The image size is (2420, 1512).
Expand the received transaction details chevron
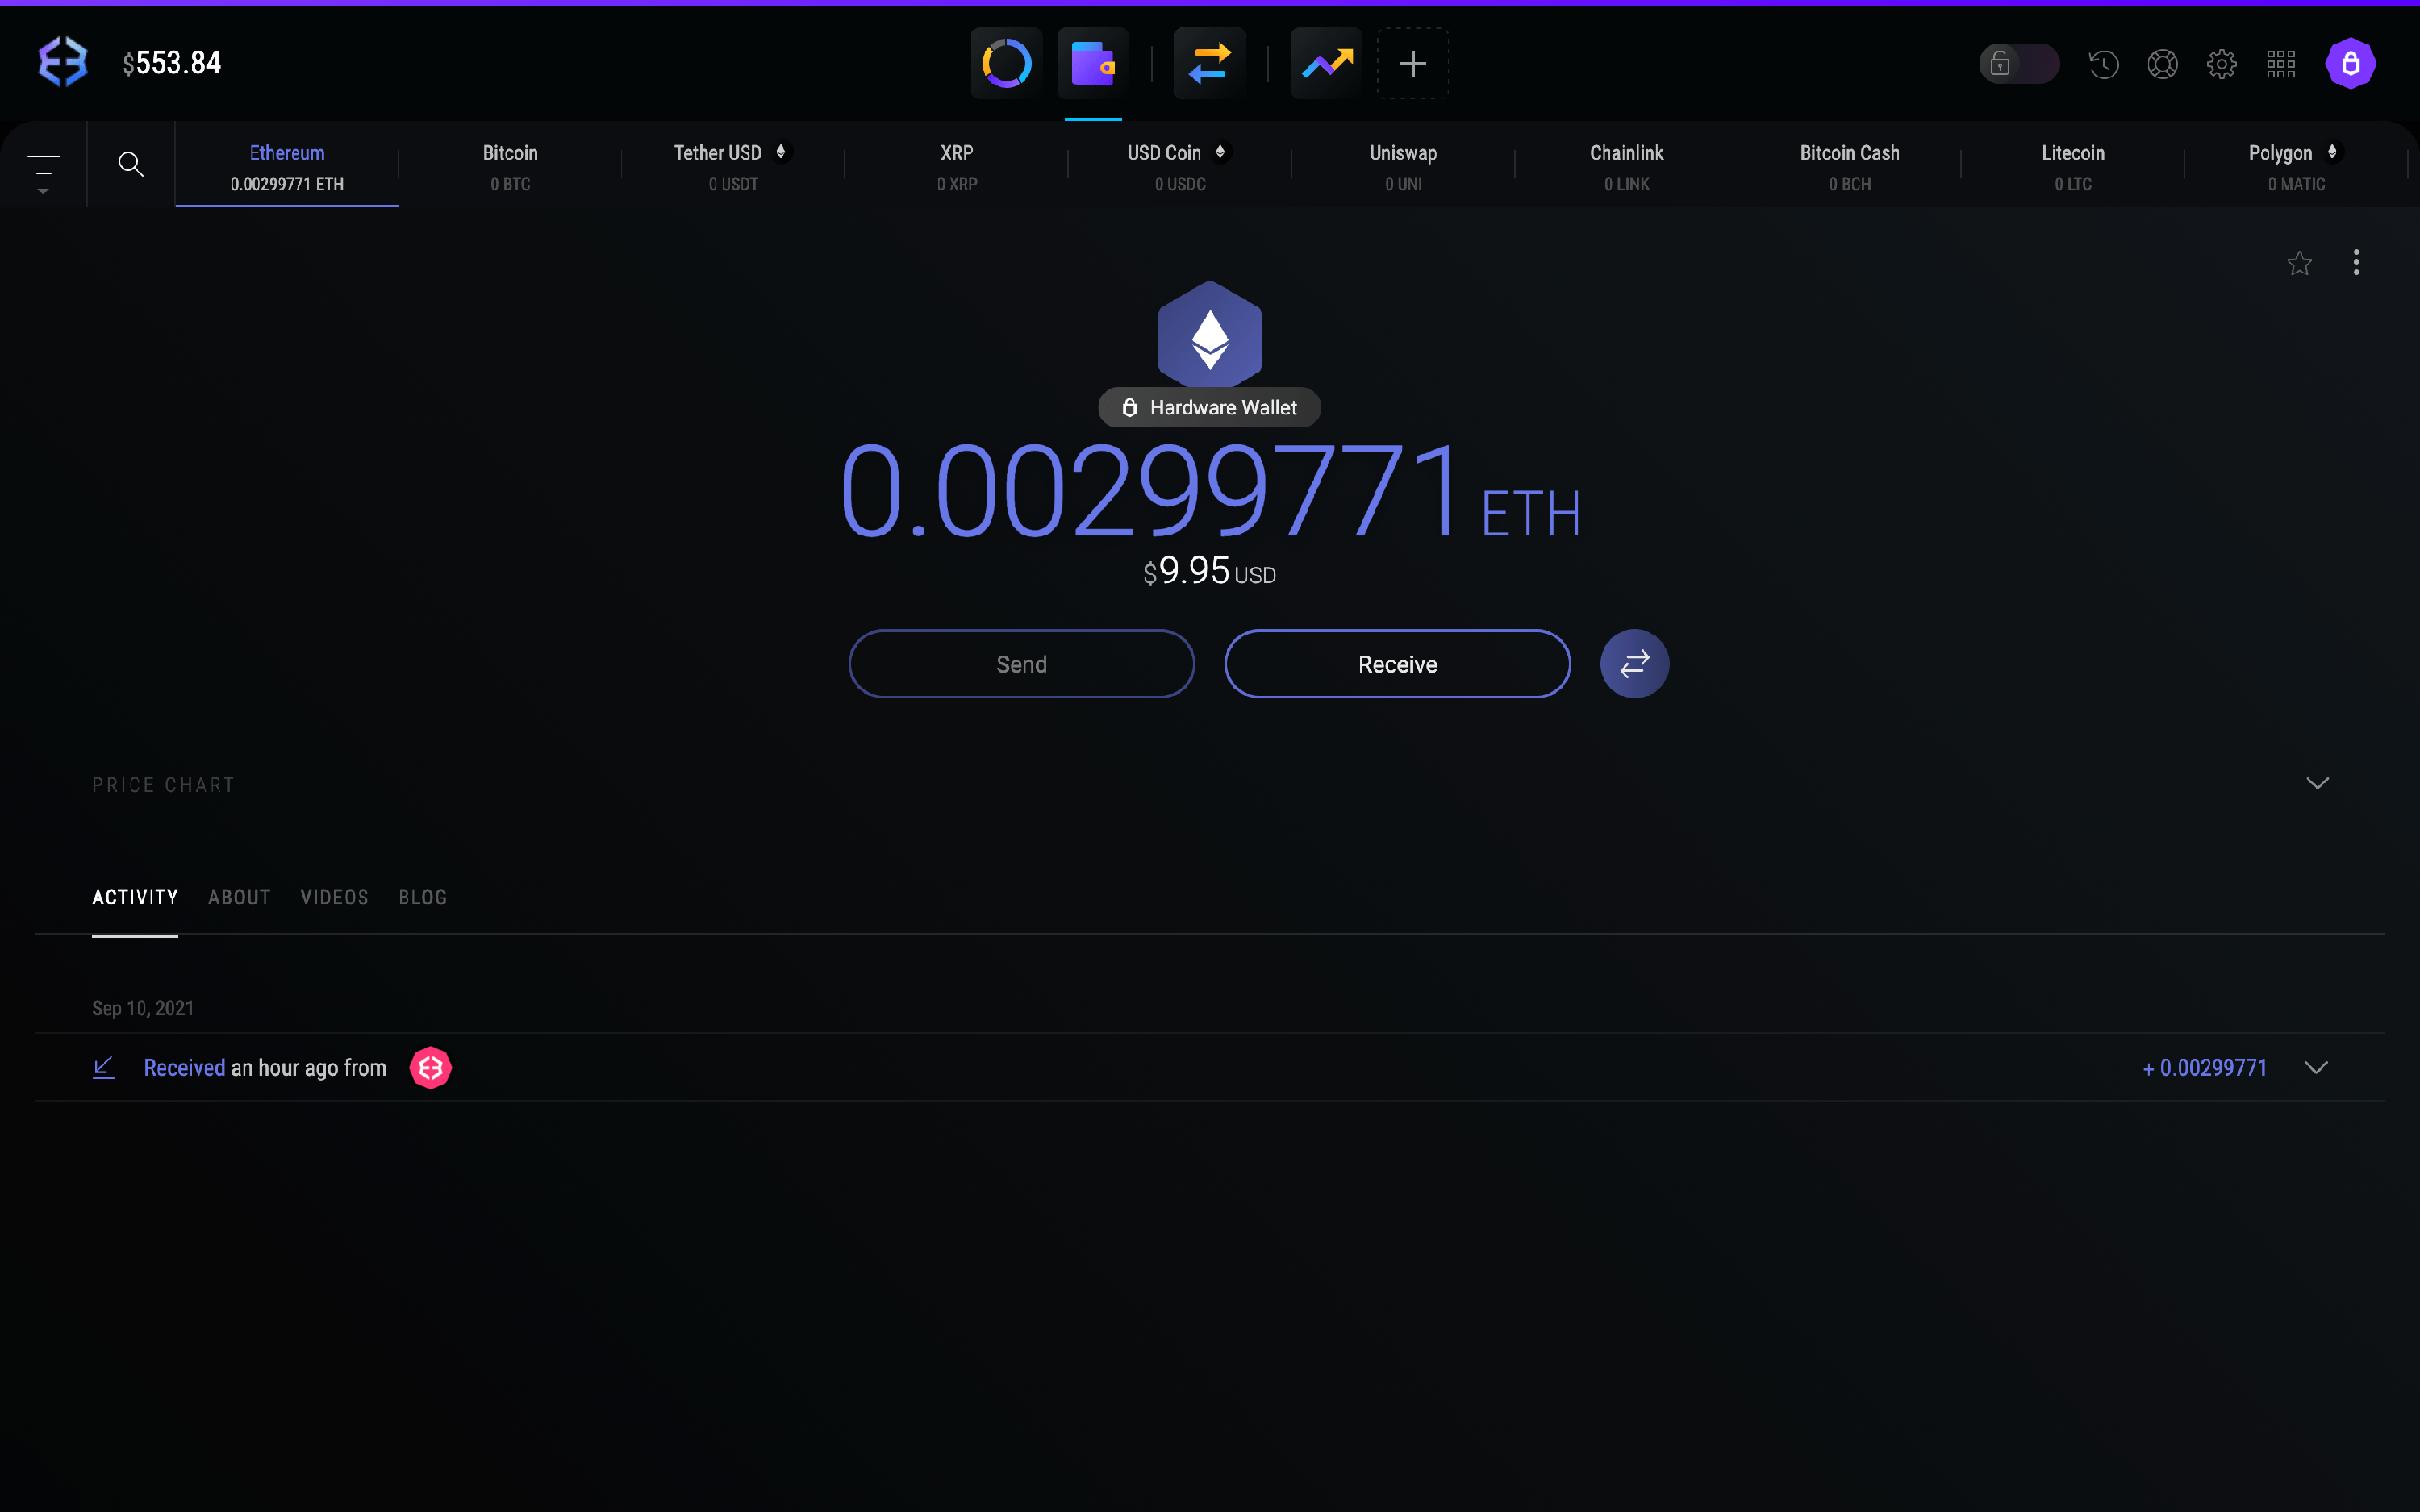(x=2316, y=1068)
